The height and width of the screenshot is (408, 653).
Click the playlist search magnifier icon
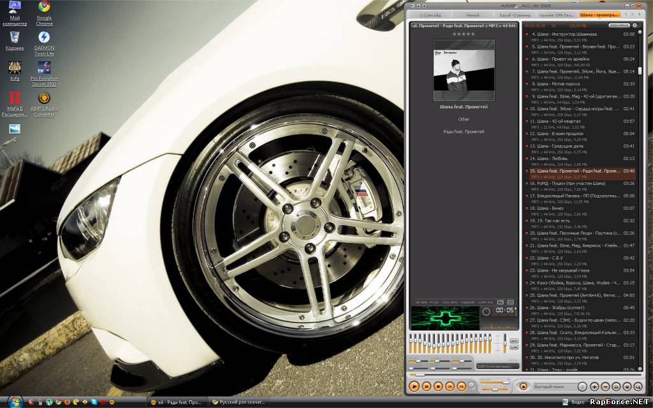[638, 387]
